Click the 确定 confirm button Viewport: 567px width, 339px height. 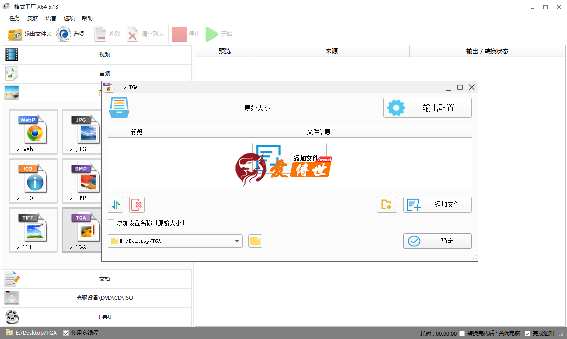pos(437,241)
